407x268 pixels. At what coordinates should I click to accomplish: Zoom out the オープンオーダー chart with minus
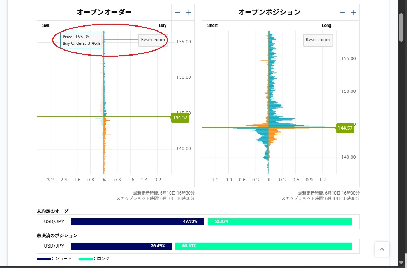tap(177, 12)
